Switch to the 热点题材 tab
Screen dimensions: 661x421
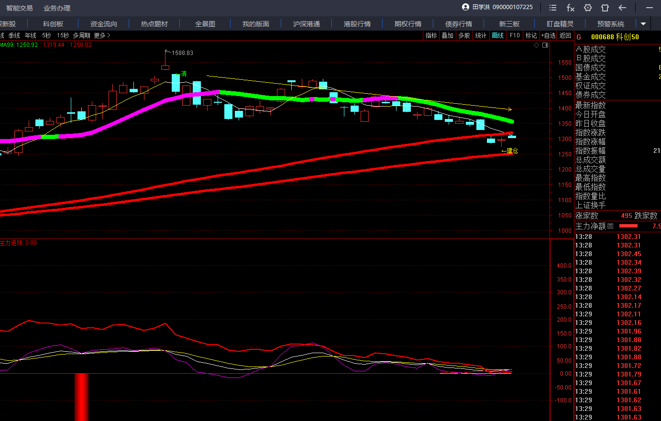[154, 24]
